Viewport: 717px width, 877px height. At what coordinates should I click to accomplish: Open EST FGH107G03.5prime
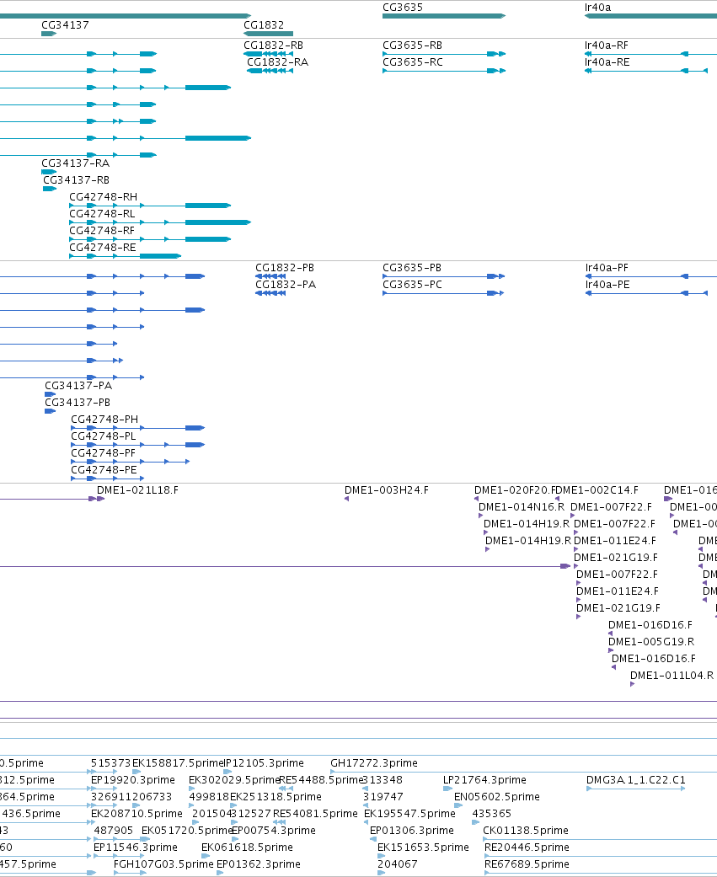click(163, 864)
